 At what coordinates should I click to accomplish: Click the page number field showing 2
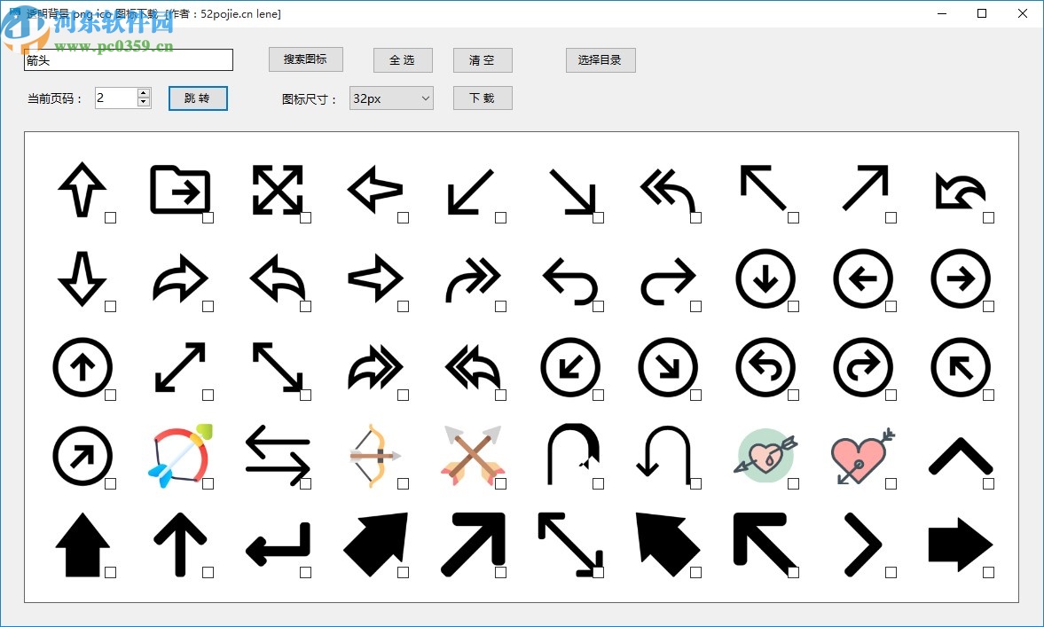[116, 98]
